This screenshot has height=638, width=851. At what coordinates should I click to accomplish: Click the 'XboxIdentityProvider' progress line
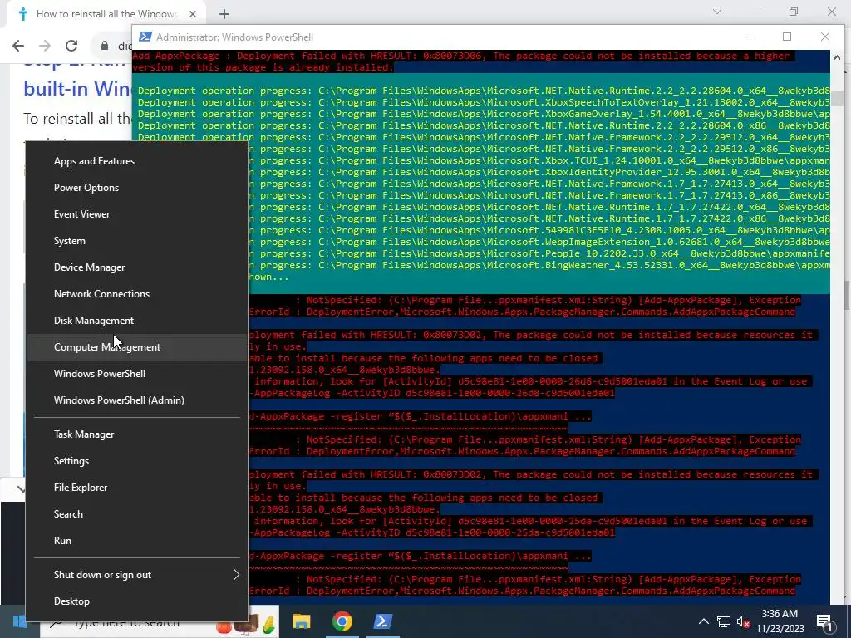(539, 172)
